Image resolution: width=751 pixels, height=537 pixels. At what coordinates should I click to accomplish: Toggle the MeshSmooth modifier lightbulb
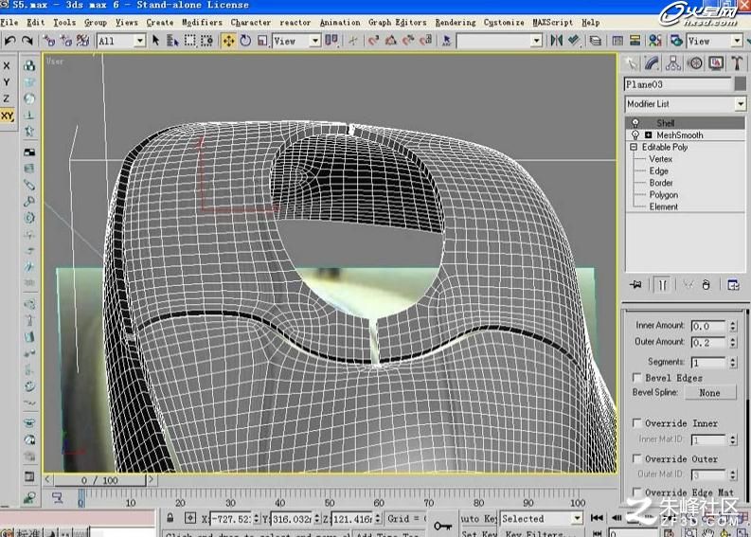(x=635, y=135)
